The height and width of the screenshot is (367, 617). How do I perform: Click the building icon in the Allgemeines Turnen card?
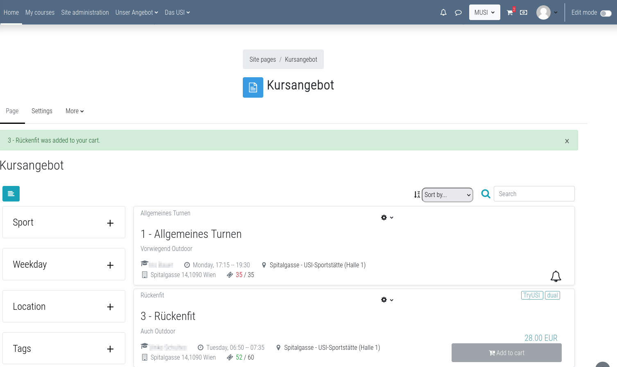tap(145, 275)
